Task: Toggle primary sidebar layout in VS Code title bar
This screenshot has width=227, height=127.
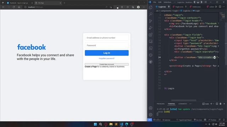Action: point(195,2)
